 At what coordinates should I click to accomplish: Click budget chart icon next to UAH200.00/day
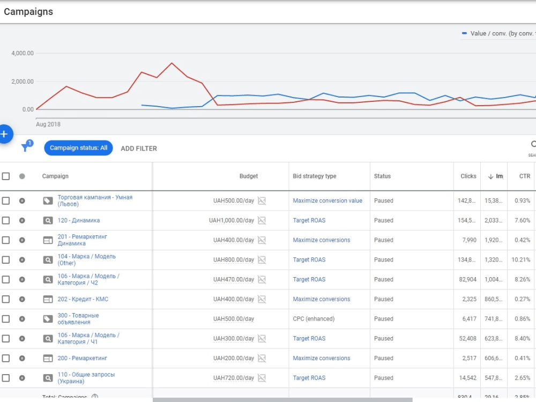click(262, 358)
